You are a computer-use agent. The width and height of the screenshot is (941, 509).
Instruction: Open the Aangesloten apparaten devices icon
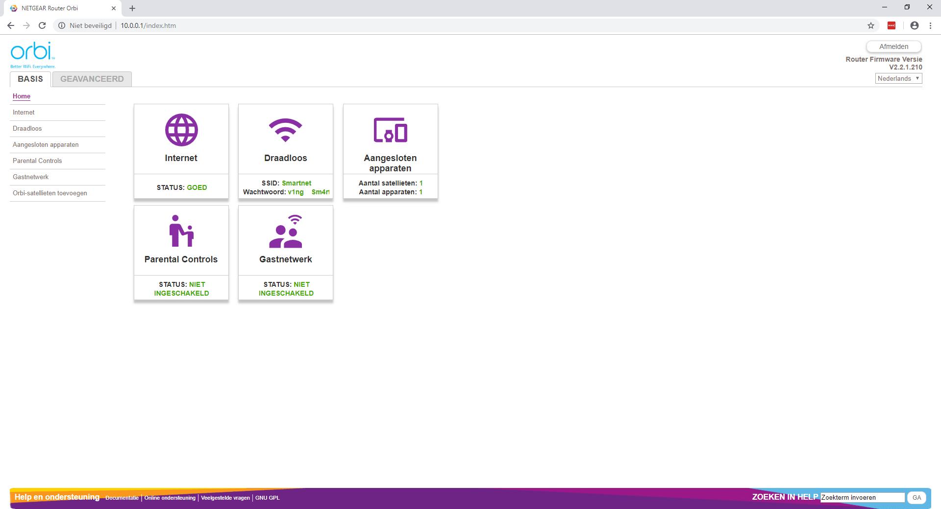pyautogui.click(x=391, y=130)
